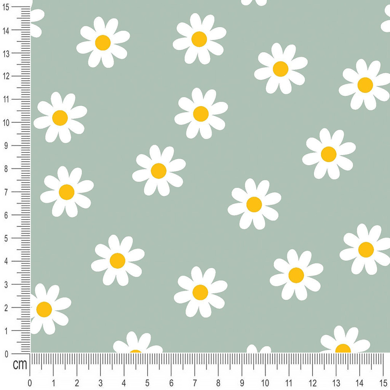Click number 0 on the horizontal ruler
The image size is (390, 390).
tap(30, 383)
